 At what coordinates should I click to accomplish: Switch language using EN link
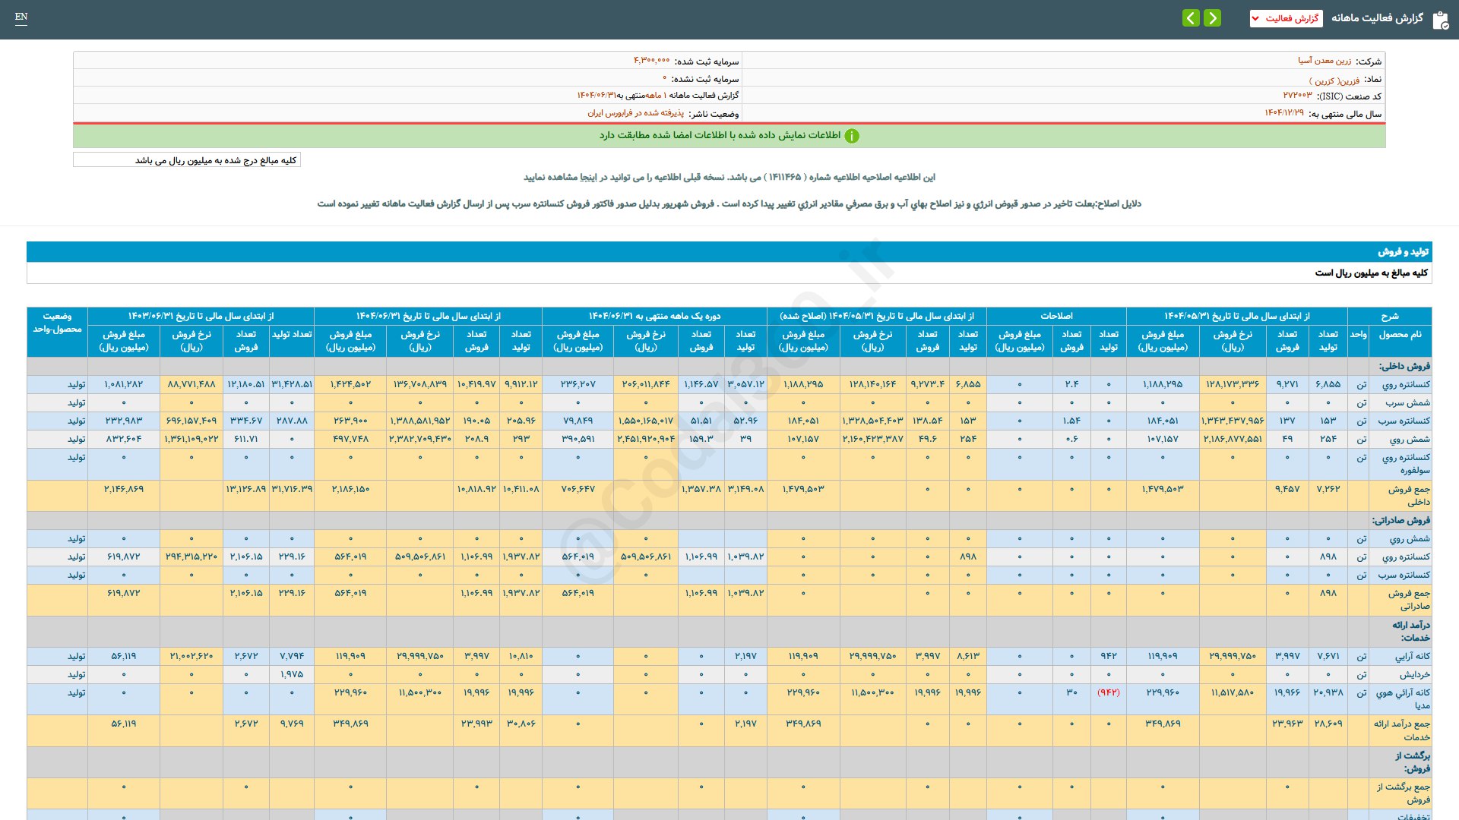click(21, 17)
